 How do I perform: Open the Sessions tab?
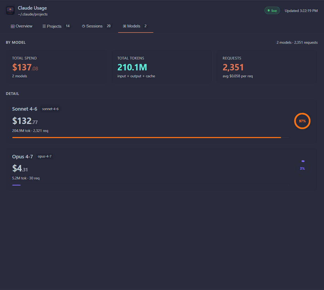[x=97, y=26]
